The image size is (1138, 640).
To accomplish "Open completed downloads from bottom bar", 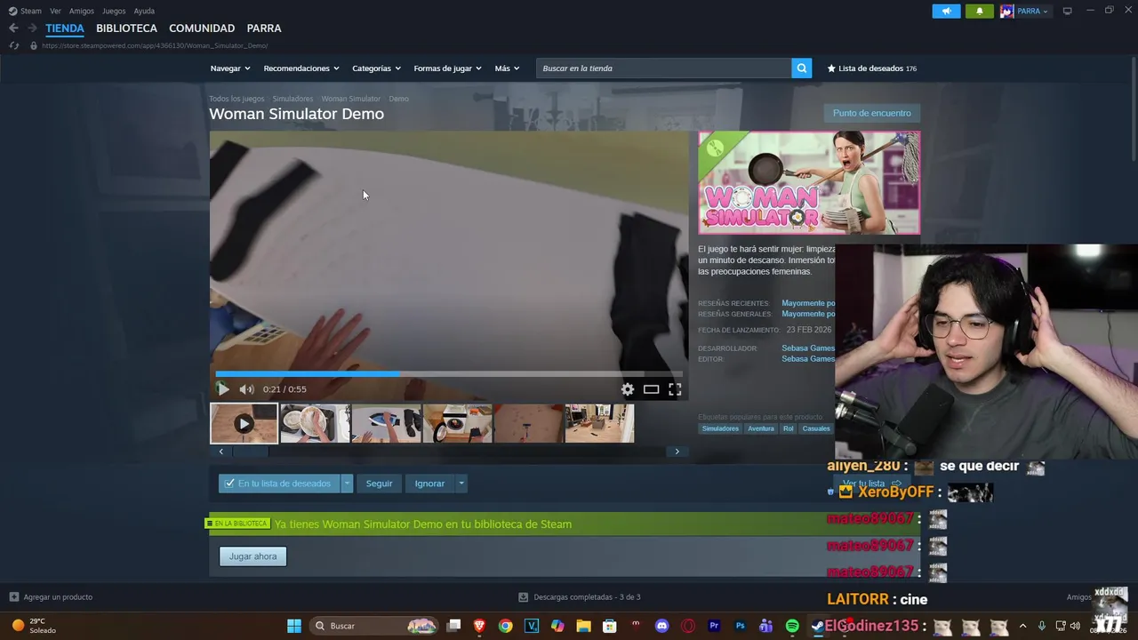I will tap(579, 597).
